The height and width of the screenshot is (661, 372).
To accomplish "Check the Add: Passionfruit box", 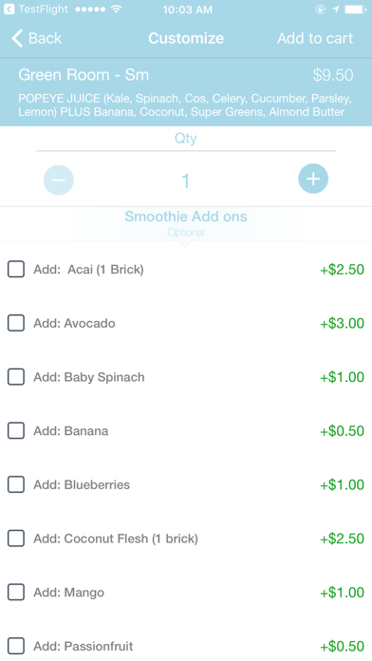I will coord(16,646).
